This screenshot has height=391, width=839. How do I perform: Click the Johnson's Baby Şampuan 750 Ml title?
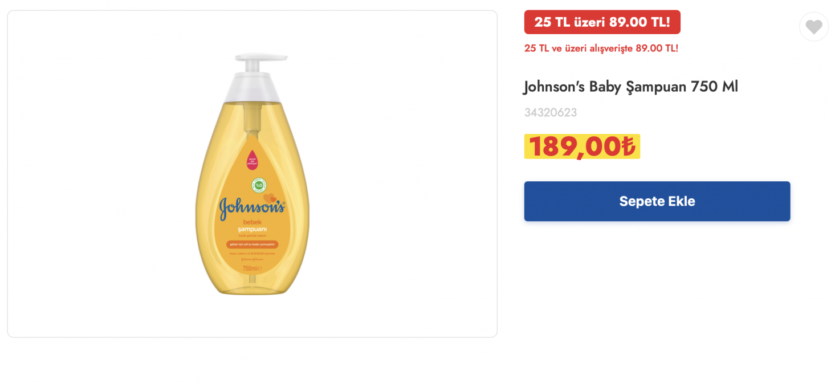(630, 87)
